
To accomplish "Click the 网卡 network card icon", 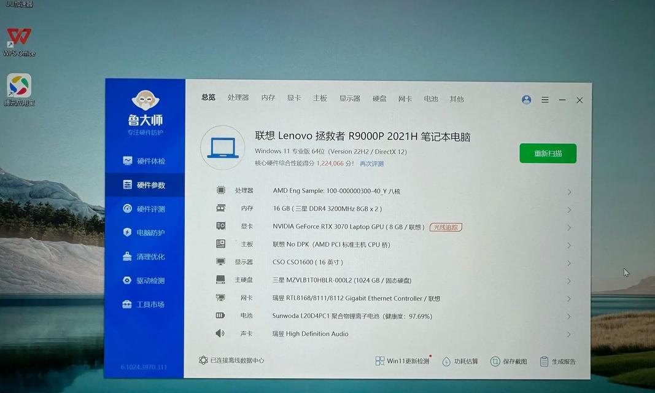I will click(220, 298).
